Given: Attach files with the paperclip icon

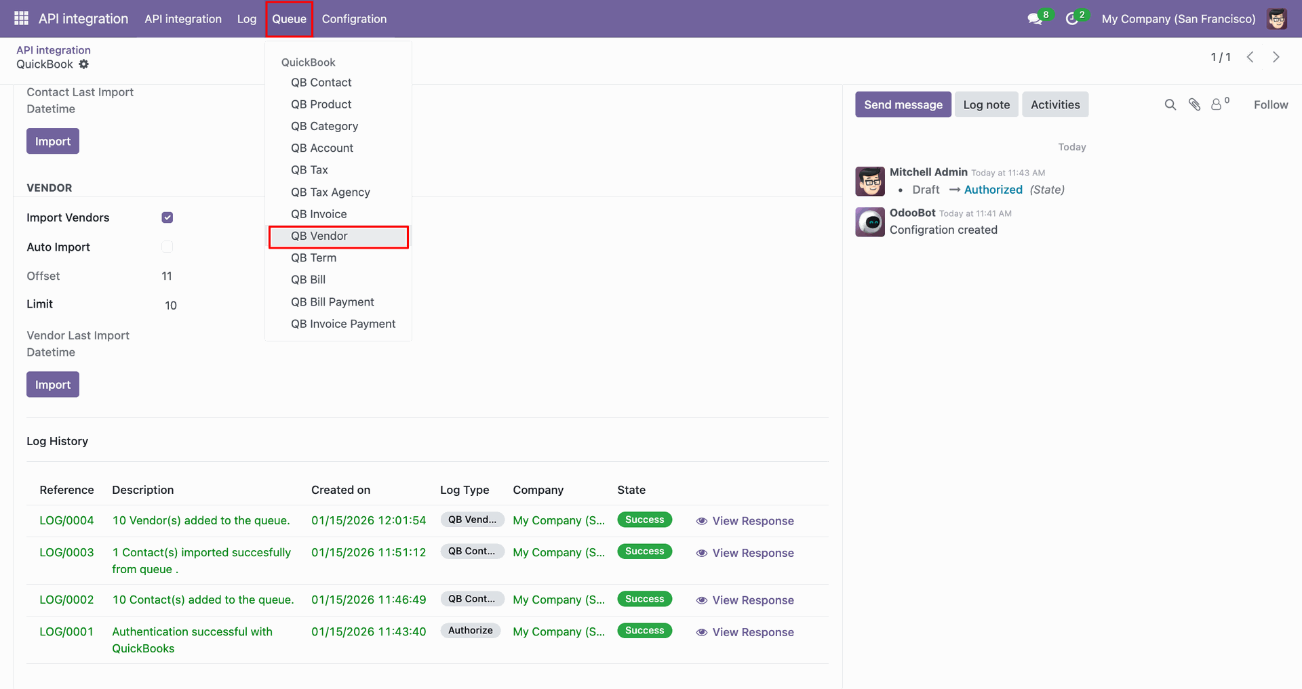Looking at the screenshot, I should pos(1195,104).
